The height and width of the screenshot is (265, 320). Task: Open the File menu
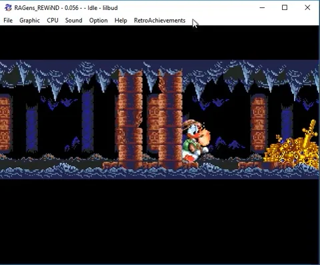8,21
